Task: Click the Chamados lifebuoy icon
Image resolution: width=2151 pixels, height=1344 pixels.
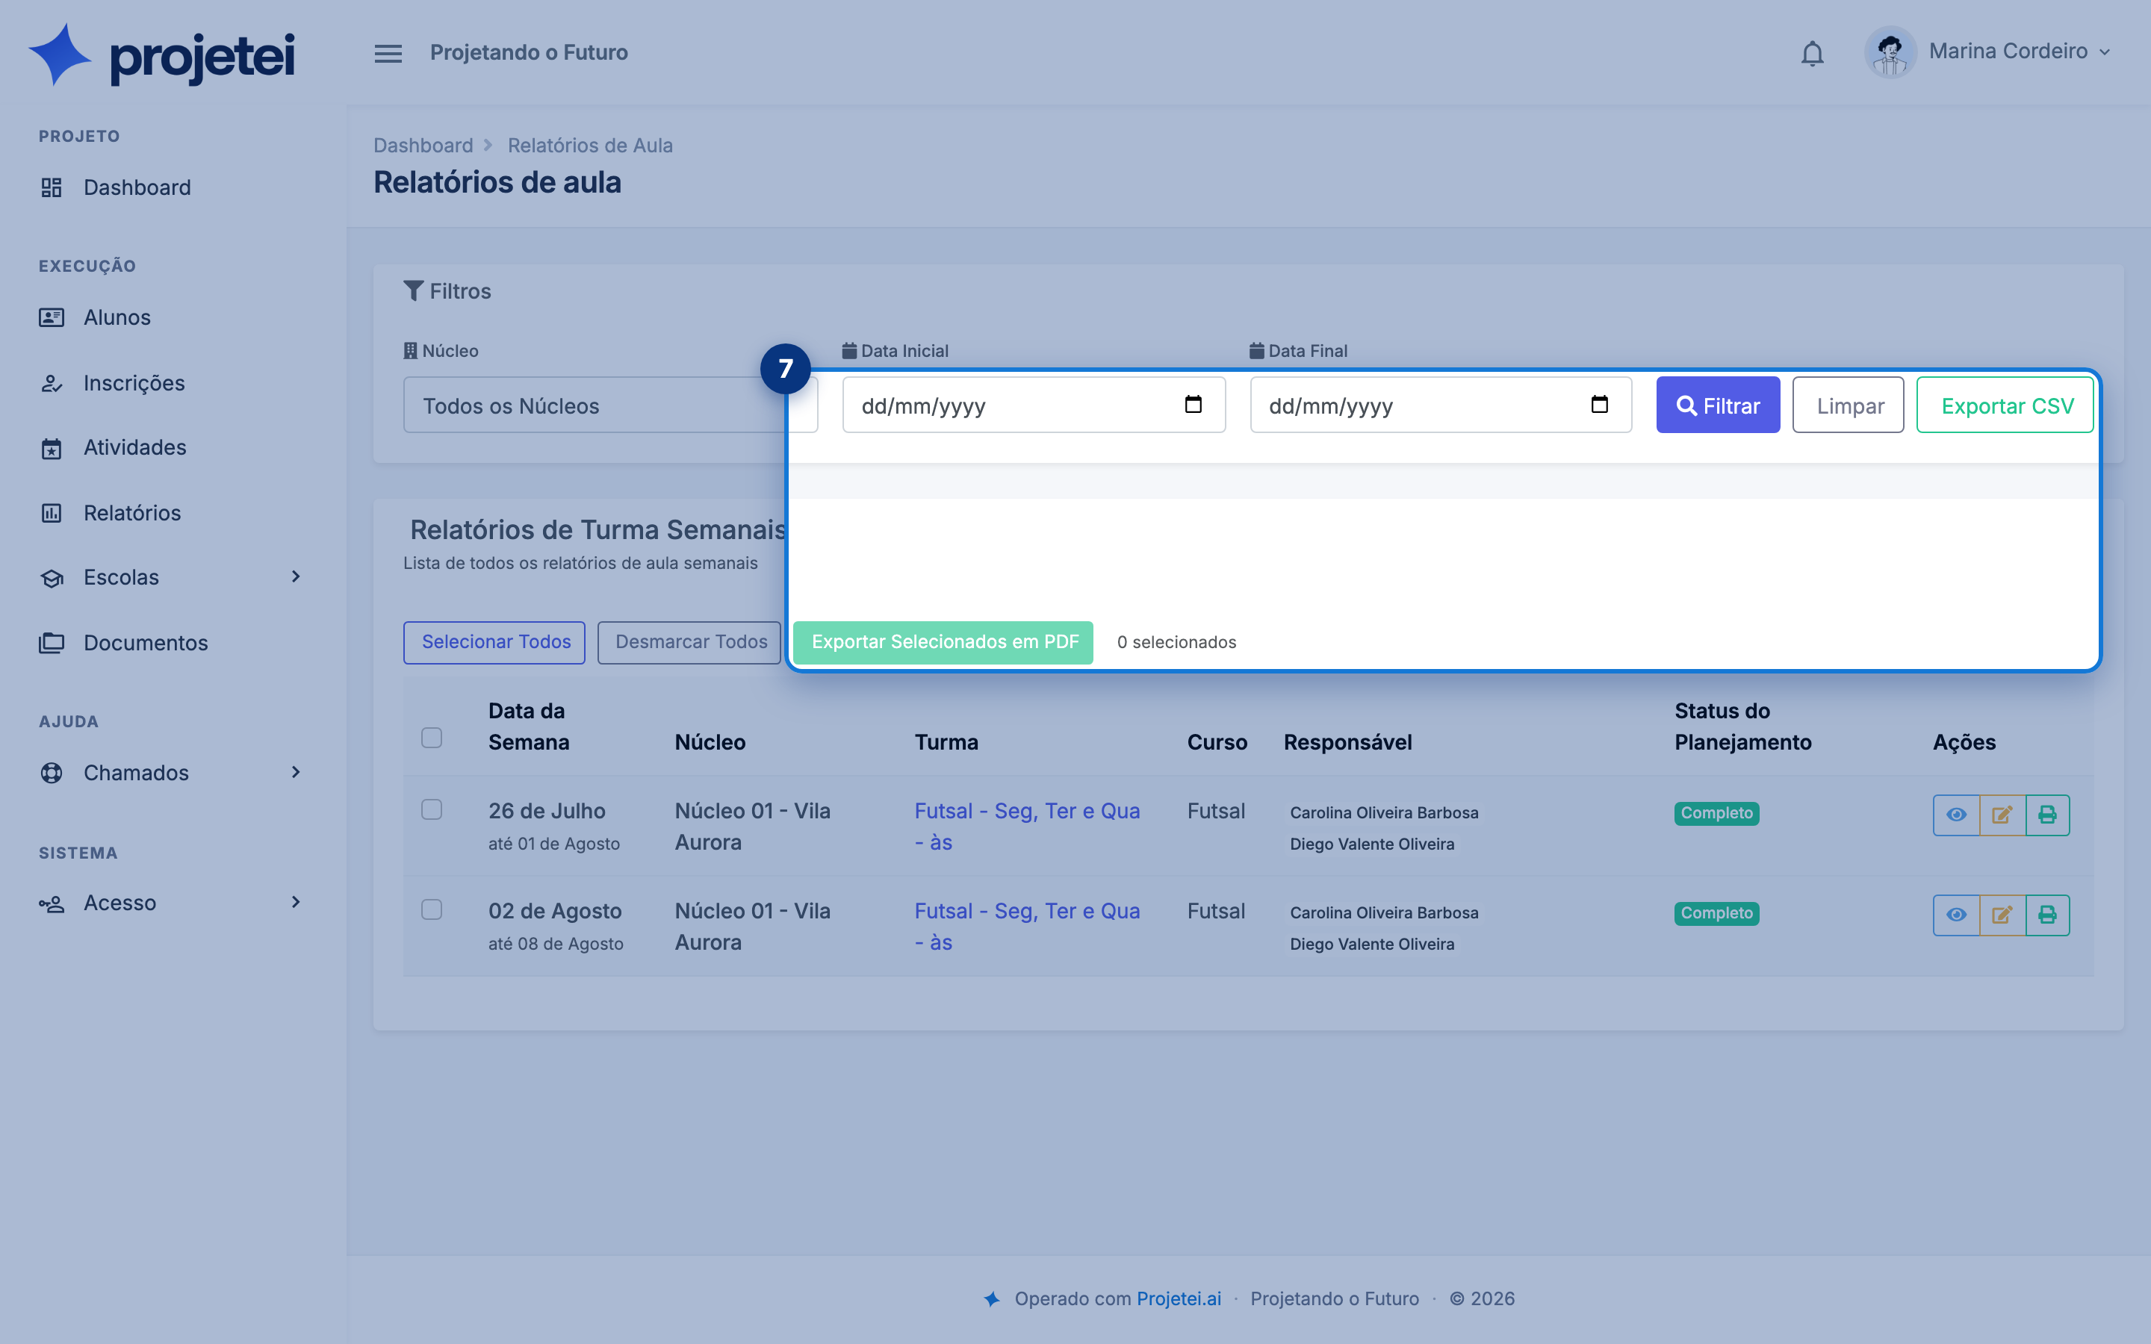Action: [x=52, y=773]
